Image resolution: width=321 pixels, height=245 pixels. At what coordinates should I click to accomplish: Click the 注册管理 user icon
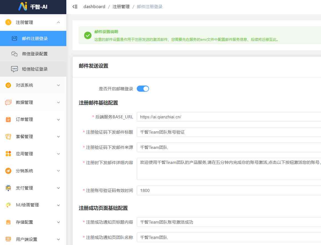(8, 22)
